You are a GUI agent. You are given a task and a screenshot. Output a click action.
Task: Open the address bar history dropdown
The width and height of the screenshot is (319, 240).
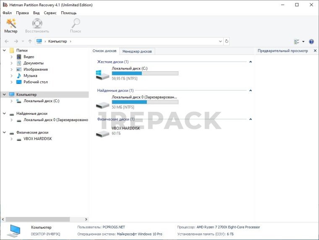tap(220, 41)
